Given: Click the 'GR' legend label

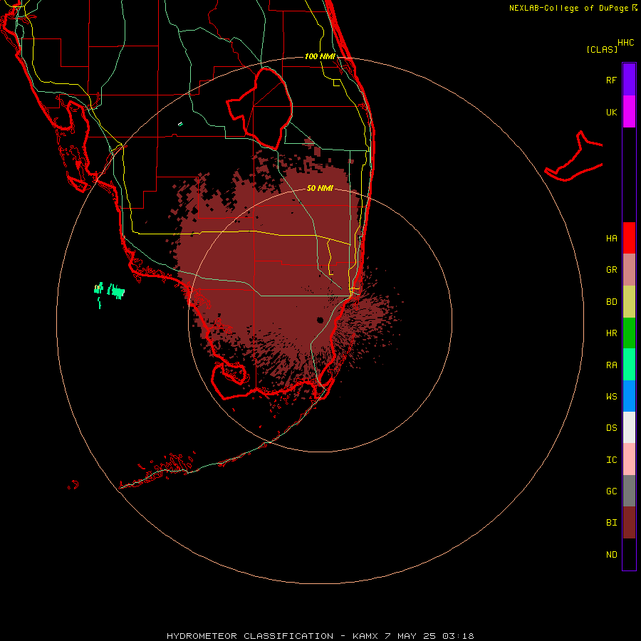Looking at the screenshot, I should tap(611, 269).
